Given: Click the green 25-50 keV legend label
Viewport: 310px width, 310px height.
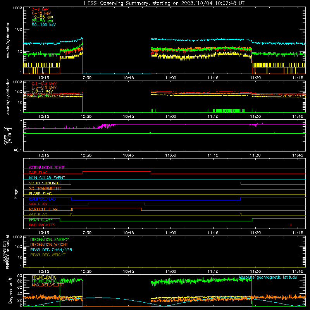Looking at the screenshot, I should point(42,21).
